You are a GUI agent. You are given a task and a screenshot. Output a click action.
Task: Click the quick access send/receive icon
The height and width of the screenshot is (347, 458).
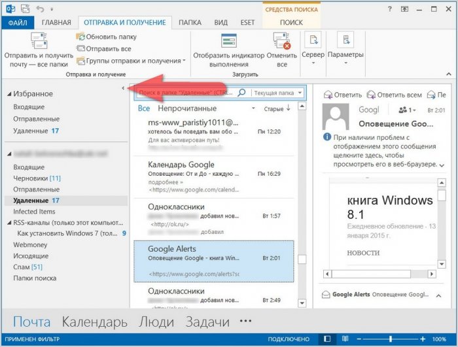click(x=26, y=8)
